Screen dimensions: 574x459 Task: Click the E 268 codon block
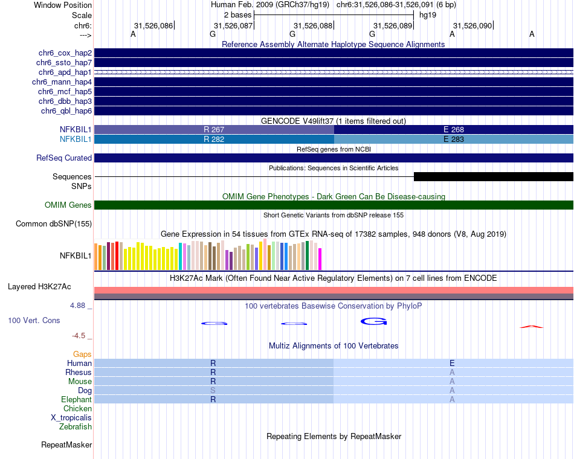[454, 130]
